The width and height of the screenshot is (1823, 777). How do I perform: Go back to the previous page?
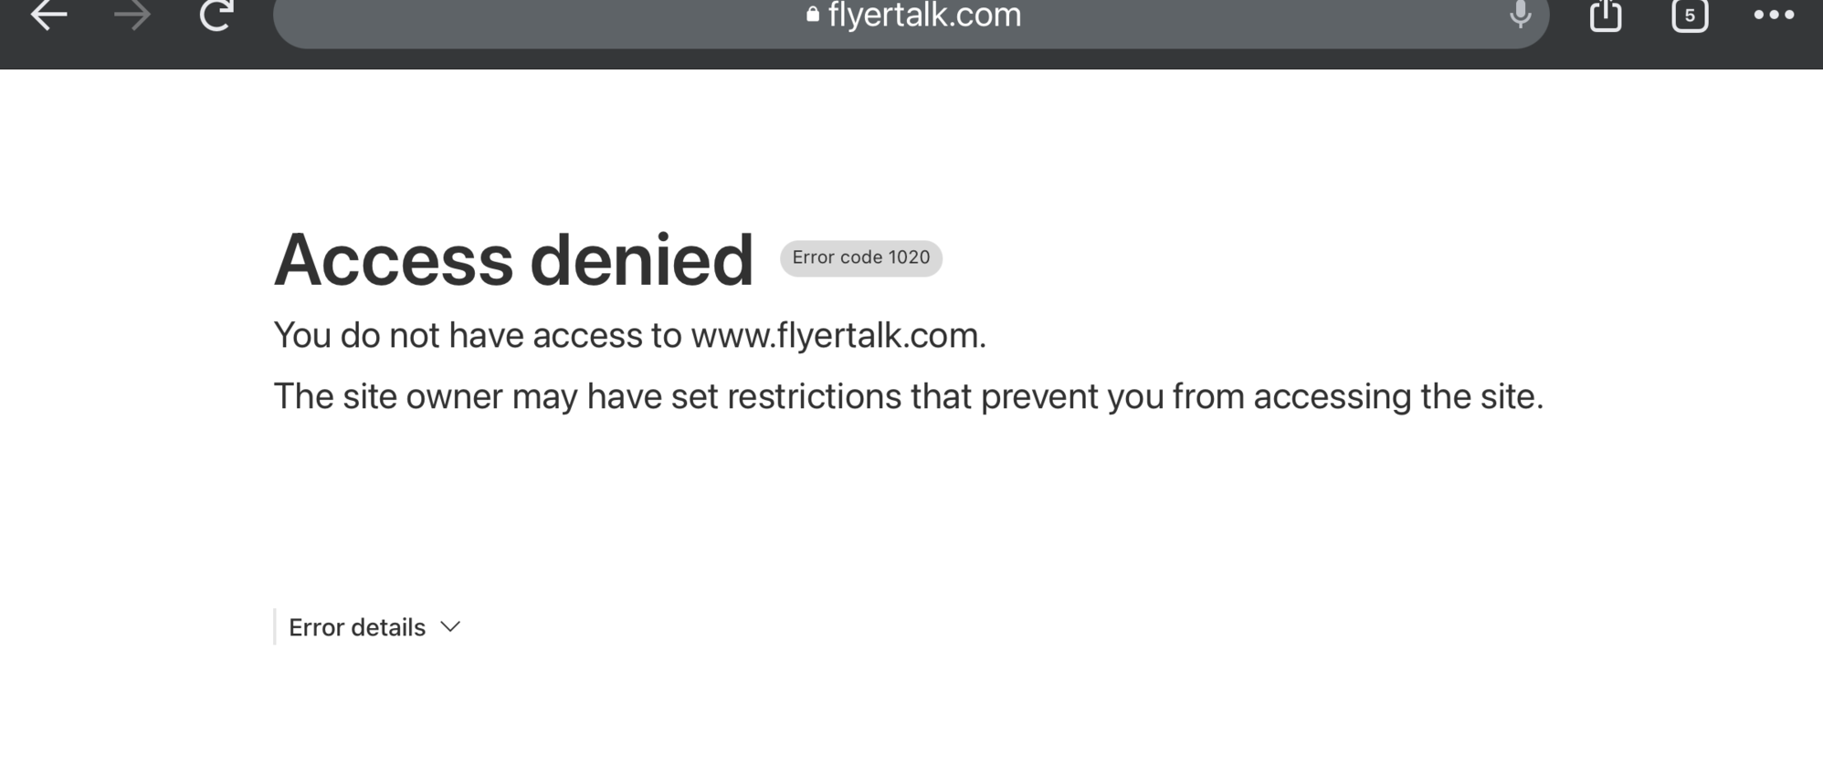click(48, 16)
